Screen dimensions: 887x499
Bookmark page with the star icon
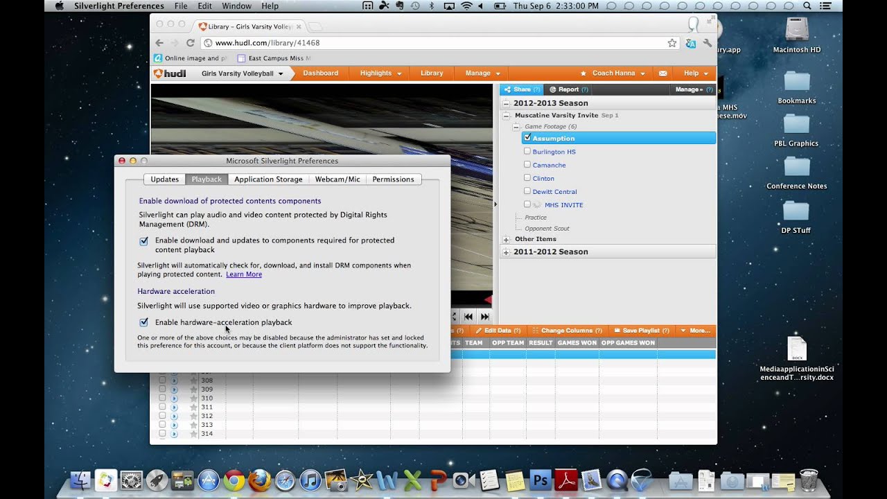[671, 43]
